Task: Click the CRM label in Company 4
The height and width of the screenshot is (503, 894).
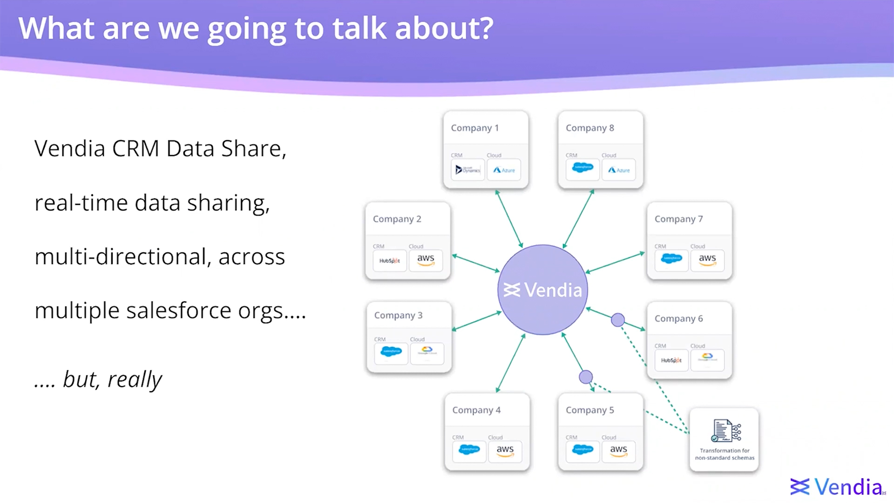Action: 458,437
